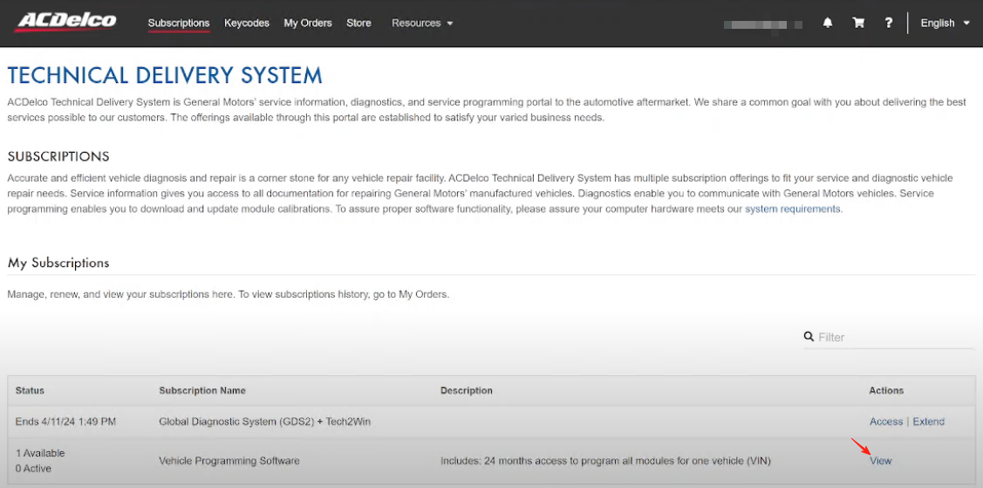983x488 pixels.
Task: Follow the system requirements link
Action: point(792,210)
